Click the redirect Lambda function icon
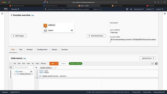The width and height of the screenshot is (167, 94). pyautogui.click(x=45, y=26)
